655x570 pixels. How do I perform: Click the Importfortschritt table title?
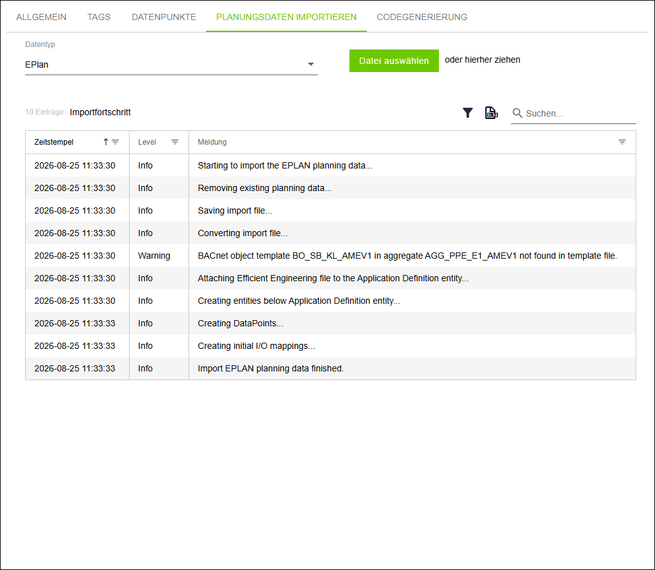point(100,112)
